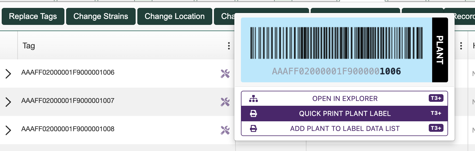This screenshot has width=475, height=151.
Task: Open column menu right of the popup
Action: [x=461, y=46]
